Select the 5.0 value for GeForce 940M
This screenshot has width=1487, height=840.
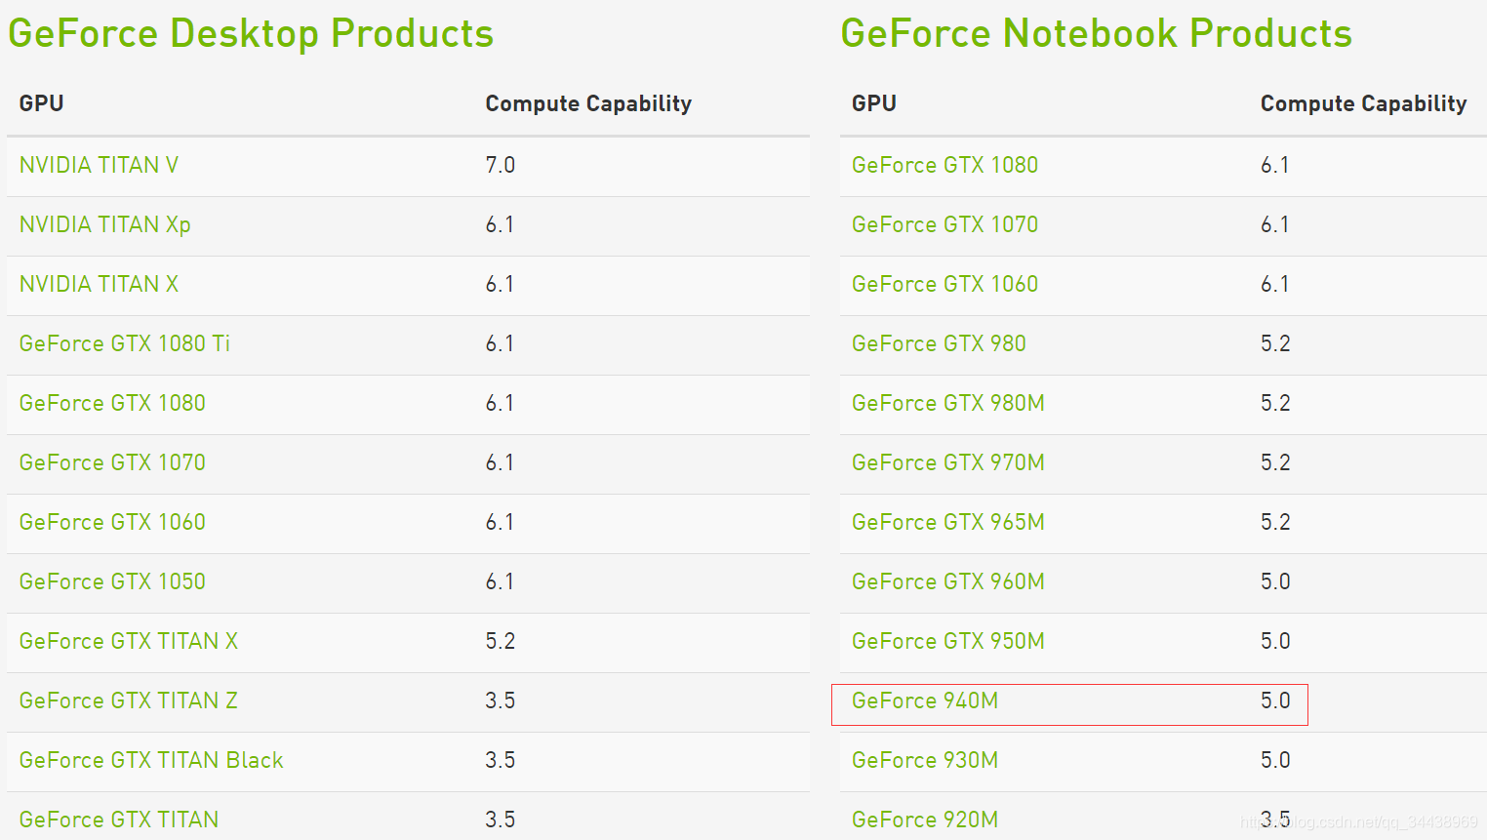(1275, 700)
